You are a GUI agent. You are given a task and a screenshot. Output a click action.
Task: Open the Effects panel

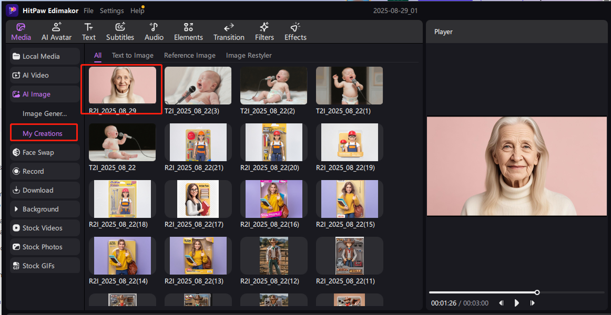coord(296,32)
